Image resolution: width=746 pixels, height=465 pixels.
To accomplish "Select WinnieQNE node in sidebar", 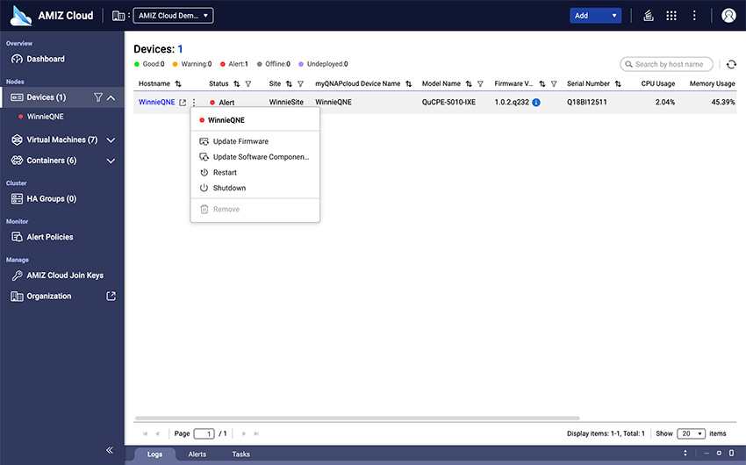I will click(45, 117).
